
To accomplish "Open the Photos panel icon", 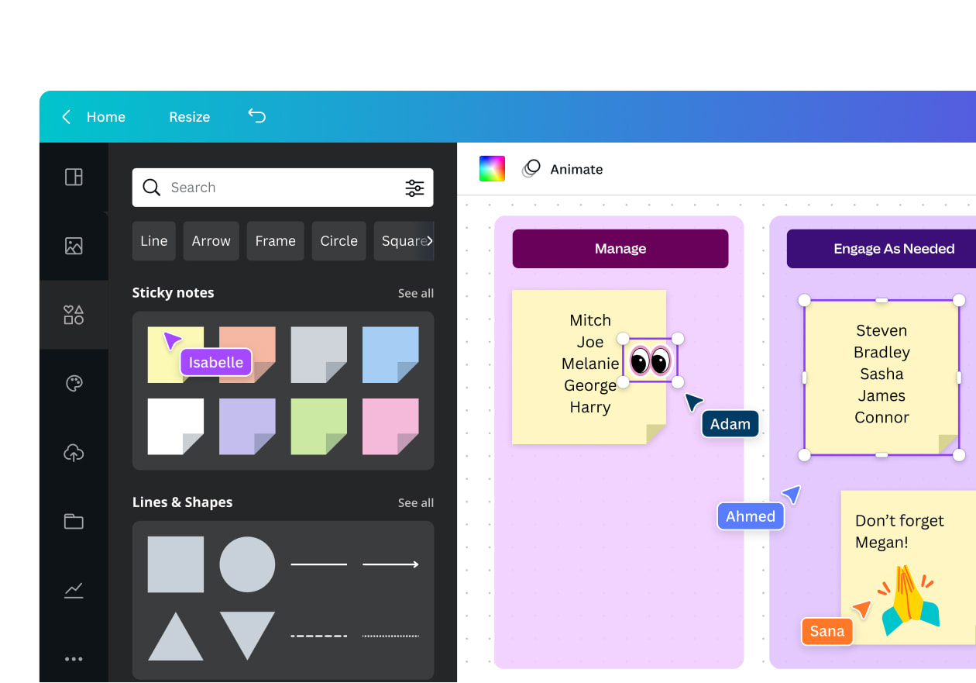I will coord(74,246).
